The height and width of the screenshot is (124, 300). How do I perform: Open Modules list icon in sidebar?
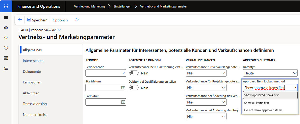(6, 68)
